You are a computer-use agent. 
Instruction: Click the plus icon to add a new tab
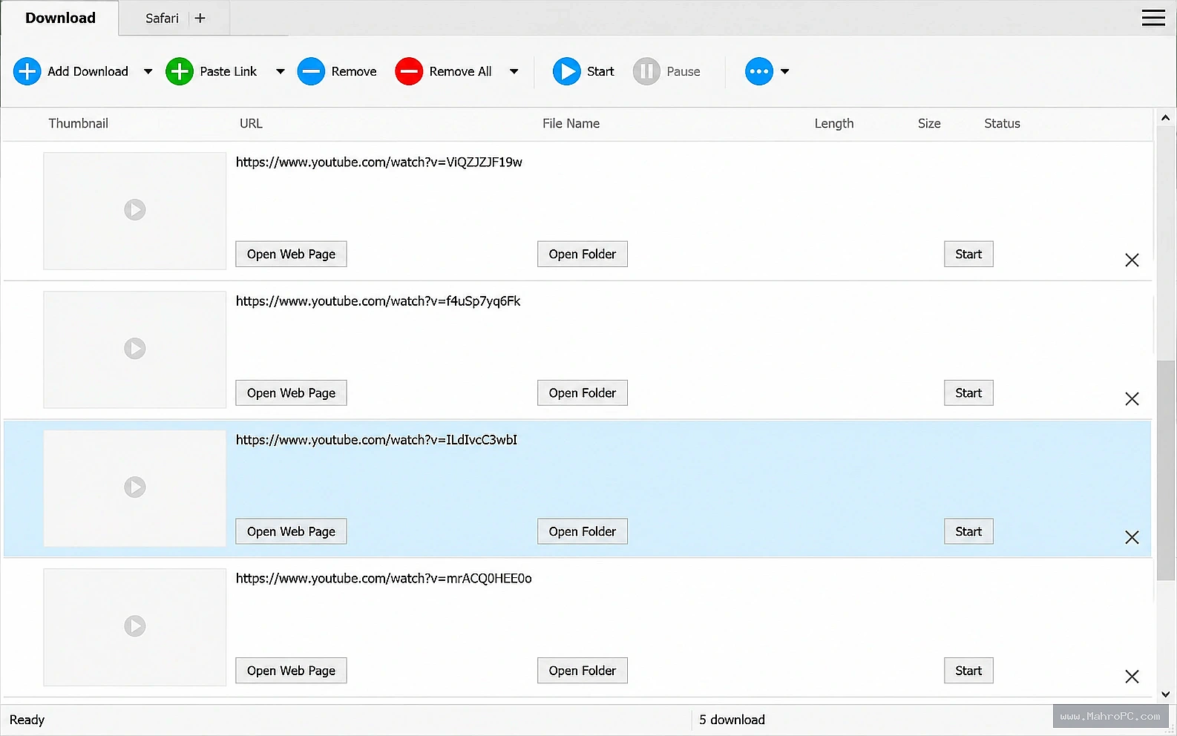click(200, 19)
